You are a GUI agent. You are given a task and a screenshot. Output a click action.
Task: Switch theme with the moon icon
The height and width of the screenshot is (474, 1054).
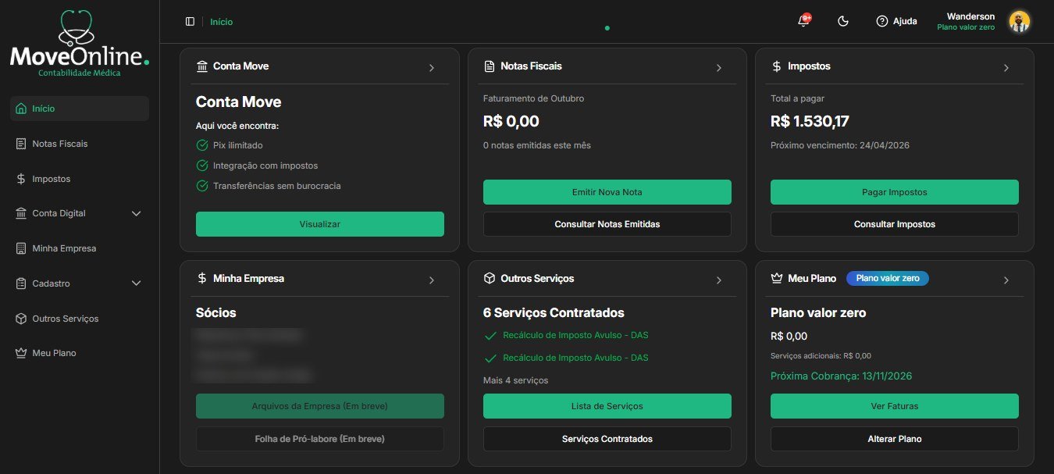click(x=842, y=22)
